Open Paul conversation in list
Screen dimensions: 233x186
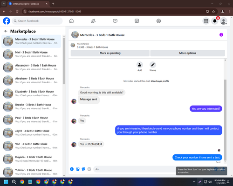[x=31, y=120]
